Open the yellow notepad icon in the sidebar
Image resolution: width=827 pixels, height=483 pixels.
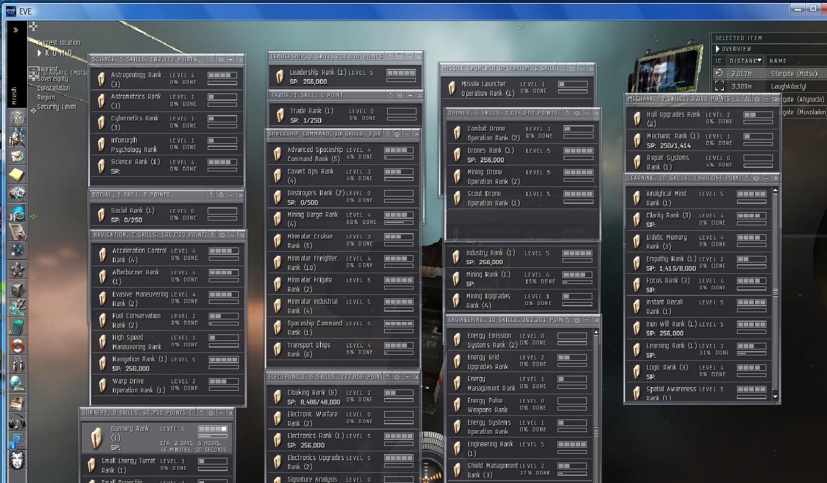tap(17, 175)
